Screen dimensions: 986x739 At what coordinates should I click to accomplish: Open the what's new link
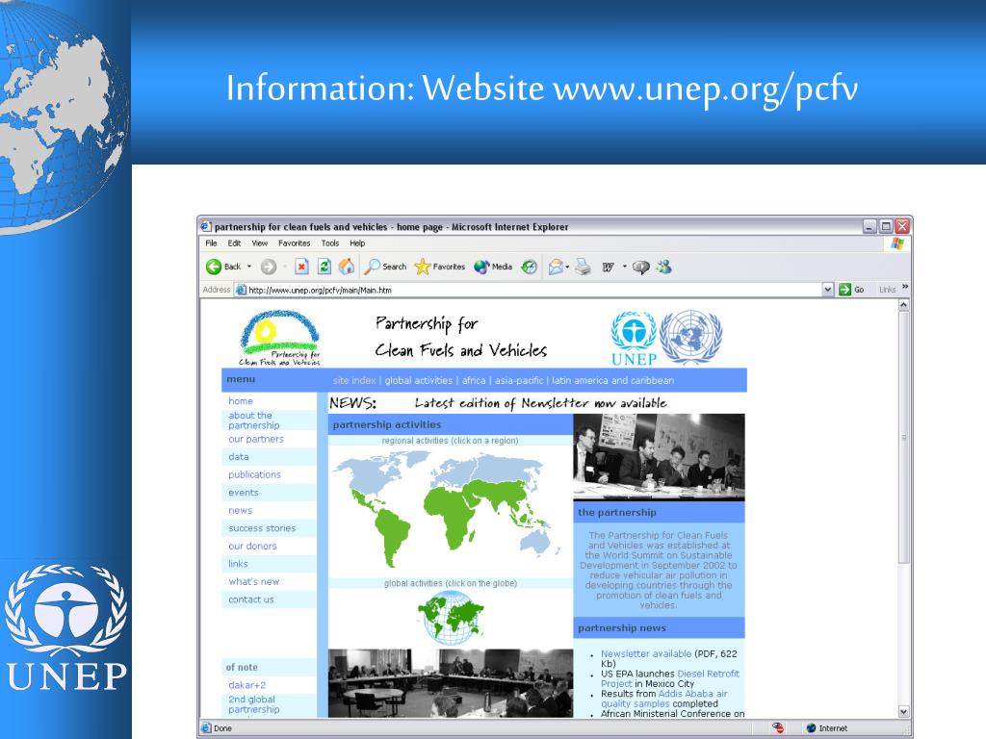[x=254, y=582]
